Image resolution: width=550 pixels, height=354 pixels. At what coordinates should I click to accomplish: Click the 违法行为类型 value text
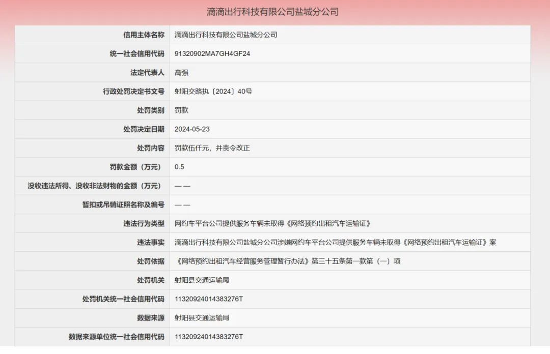pyautogui.click(x=272, y=224)
